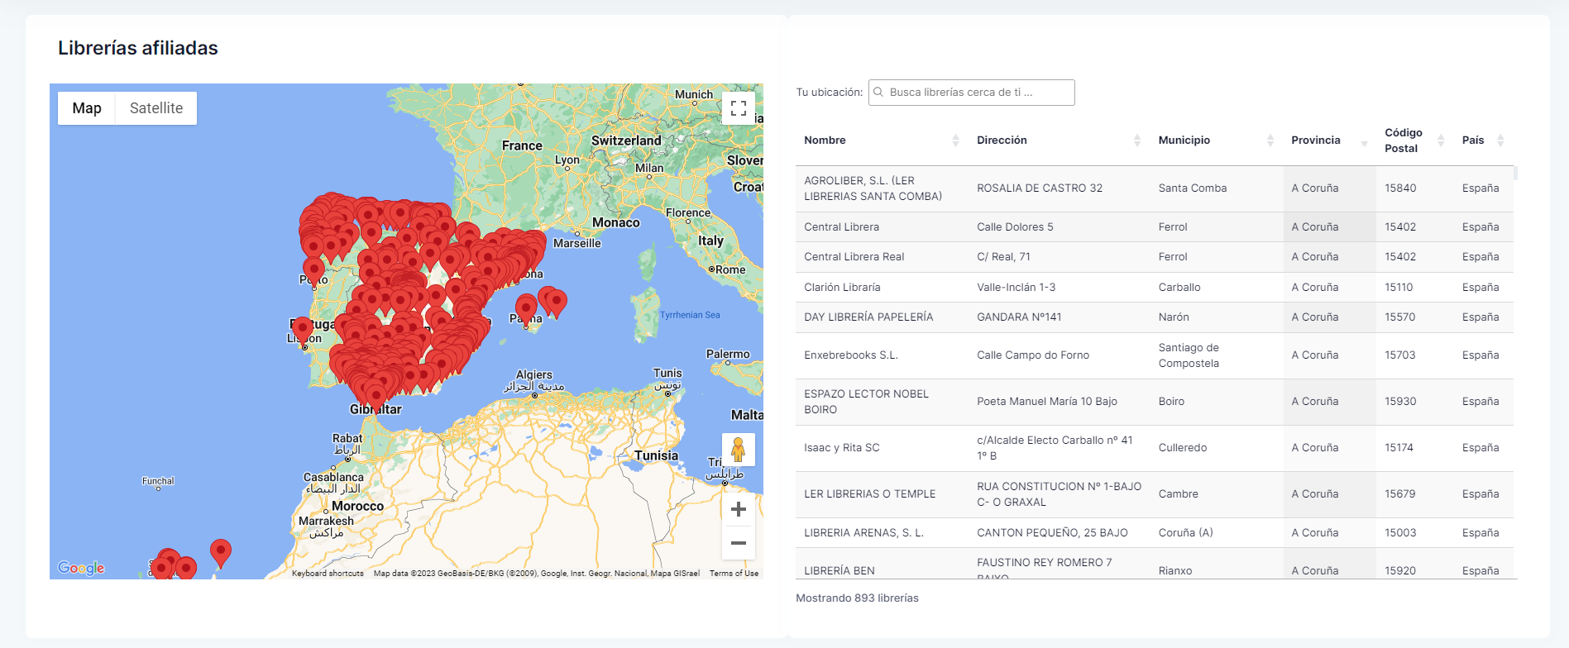Click municipality 'Santiago de Compostela'

[x=1189, y=355]
